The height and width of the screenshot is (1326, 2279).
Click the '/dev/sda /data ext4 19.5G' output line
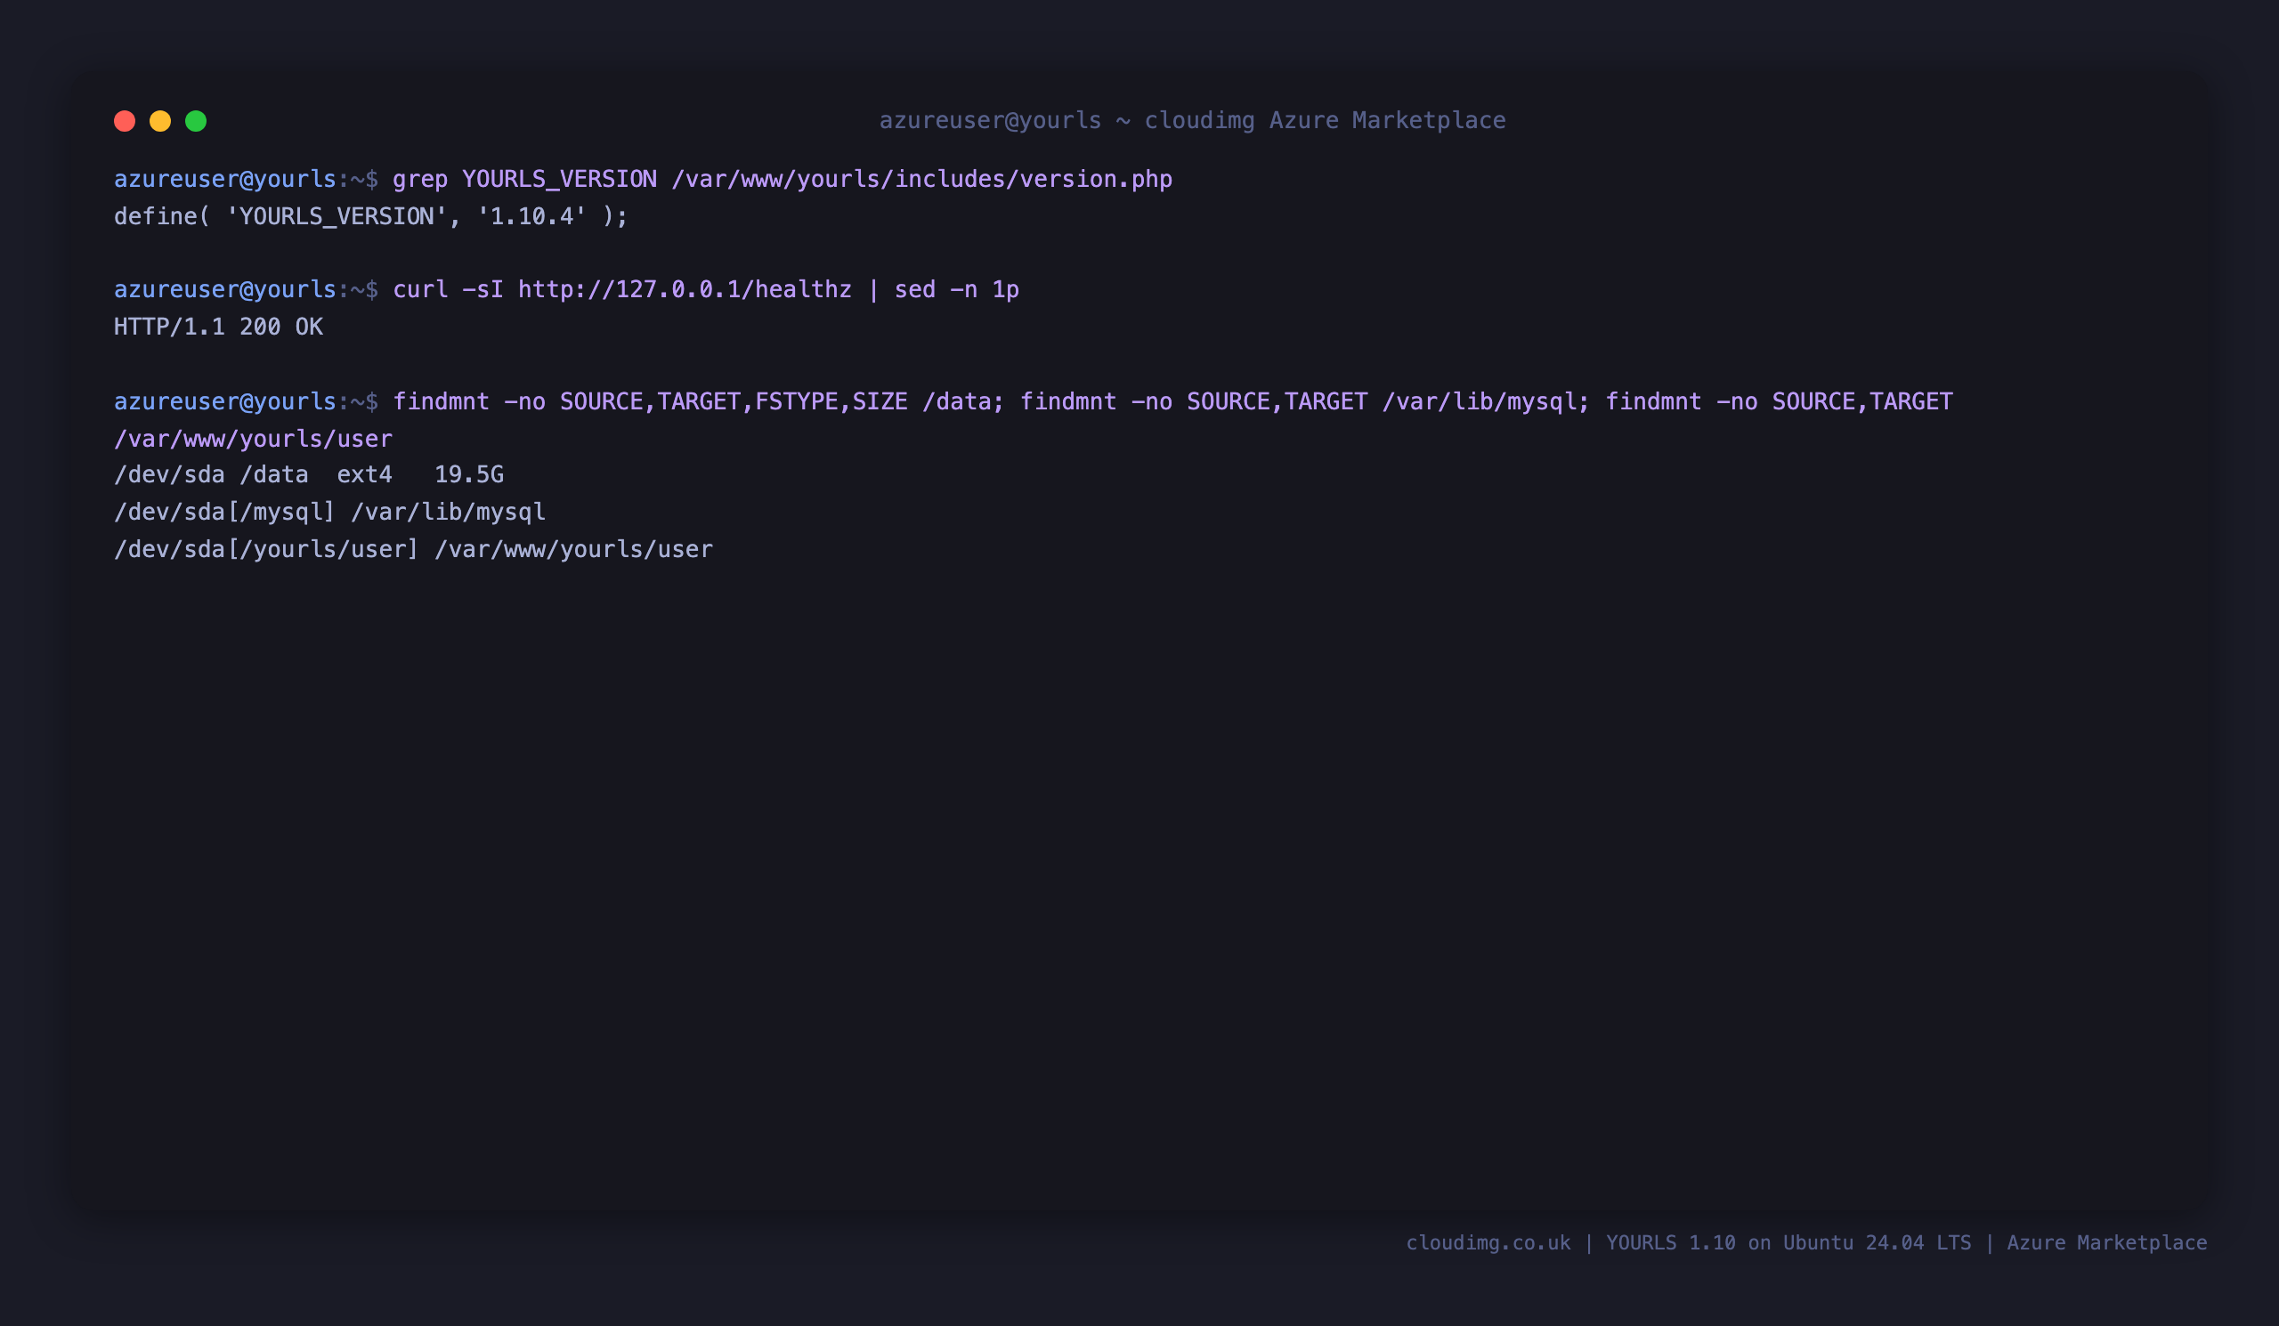(x=308, y=474)
